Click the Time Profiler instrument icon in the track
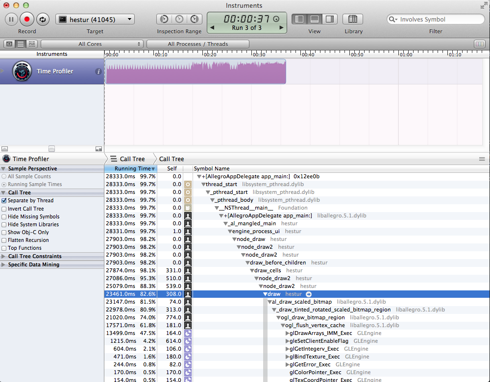This screenshot has width=490, height=382. tap(22, 72)
